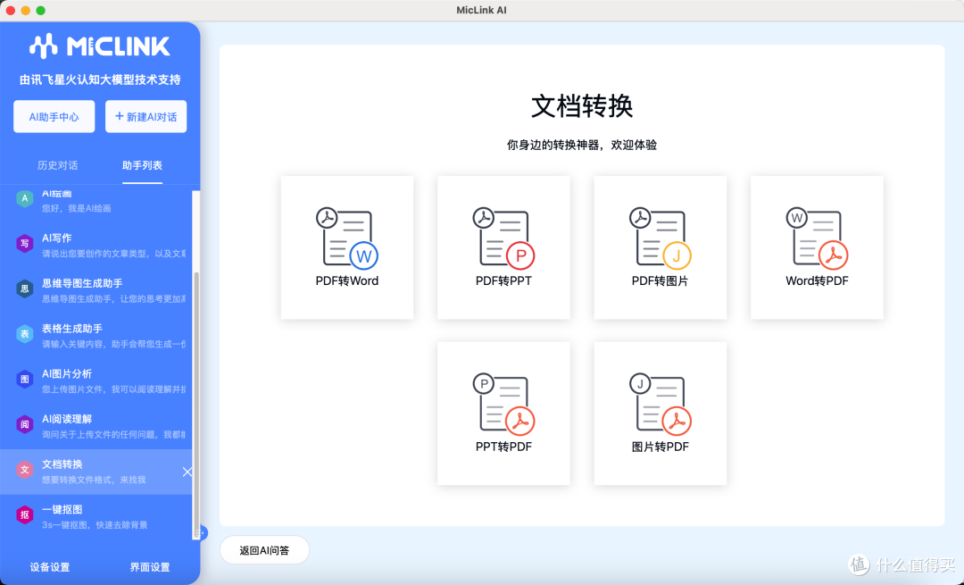
Task: Click the 一键抠图 hexagon icon
Action: pos(25,514)
